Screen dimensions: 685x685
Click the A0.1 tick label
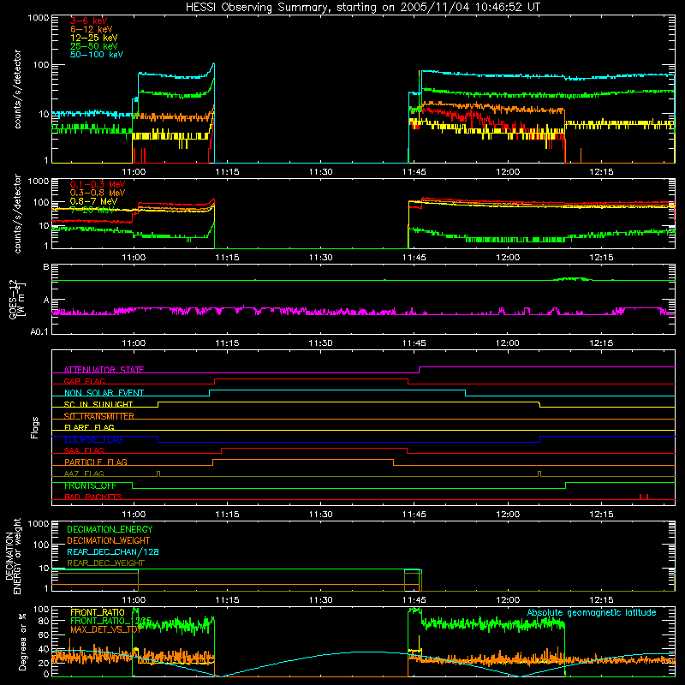point(39,331)
